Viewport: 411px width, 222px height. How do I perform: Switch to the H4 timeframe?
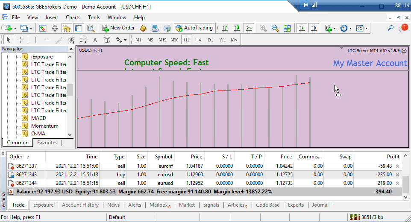(198, 40)
